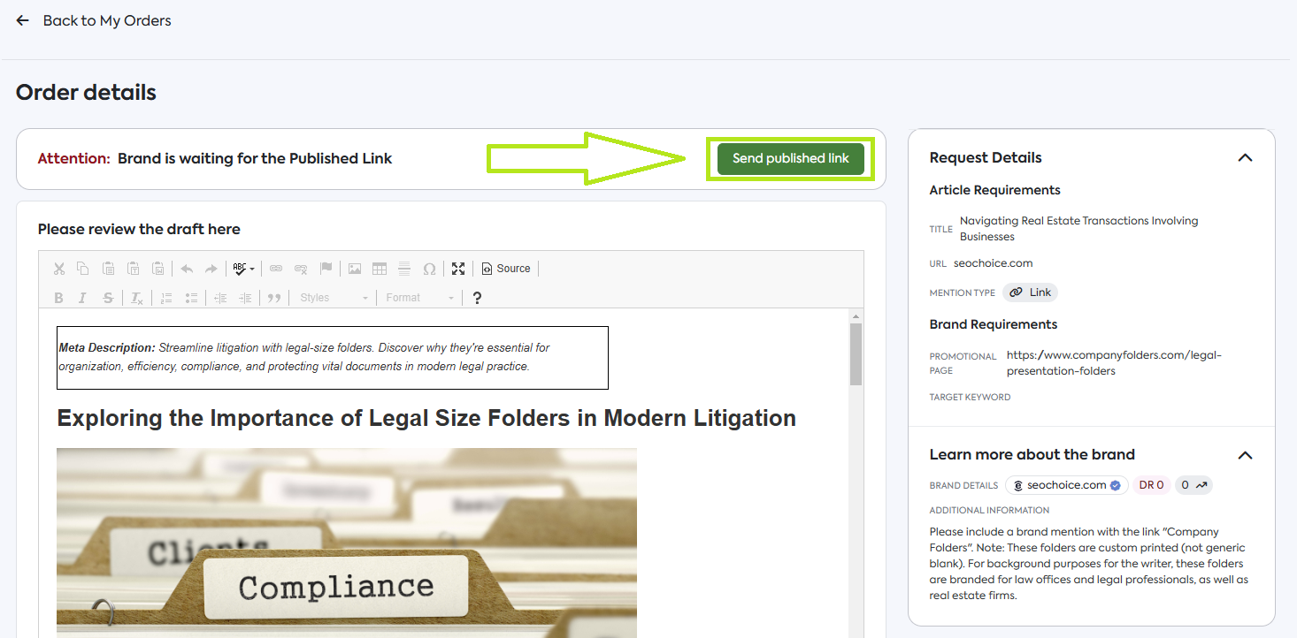Screen dimensions: 1297x638
Task: Open the seochoice.com brand details chip
Action: coord(1067,485)
